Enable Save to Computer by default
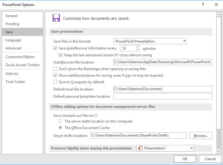This screenshot has width=223, height=165. click(x=55, y=82)
